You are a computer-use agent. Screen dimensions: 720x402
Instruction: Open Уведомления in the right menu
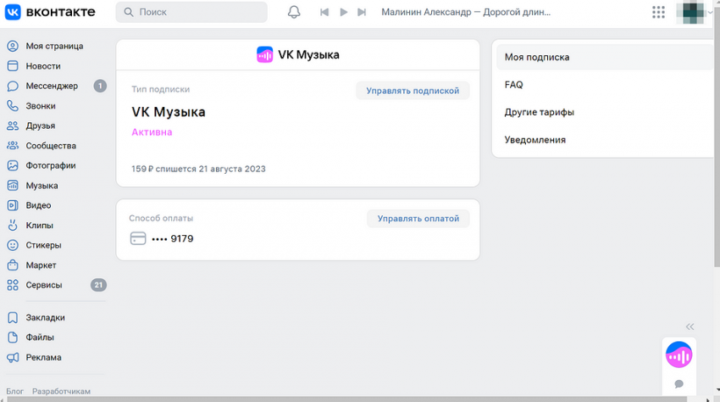[x=534, y=140]
